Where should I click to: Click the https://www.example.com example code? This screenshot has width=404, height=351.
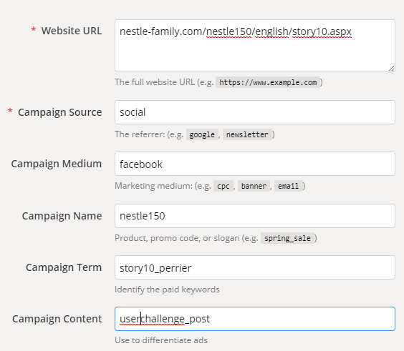point(268,82)
